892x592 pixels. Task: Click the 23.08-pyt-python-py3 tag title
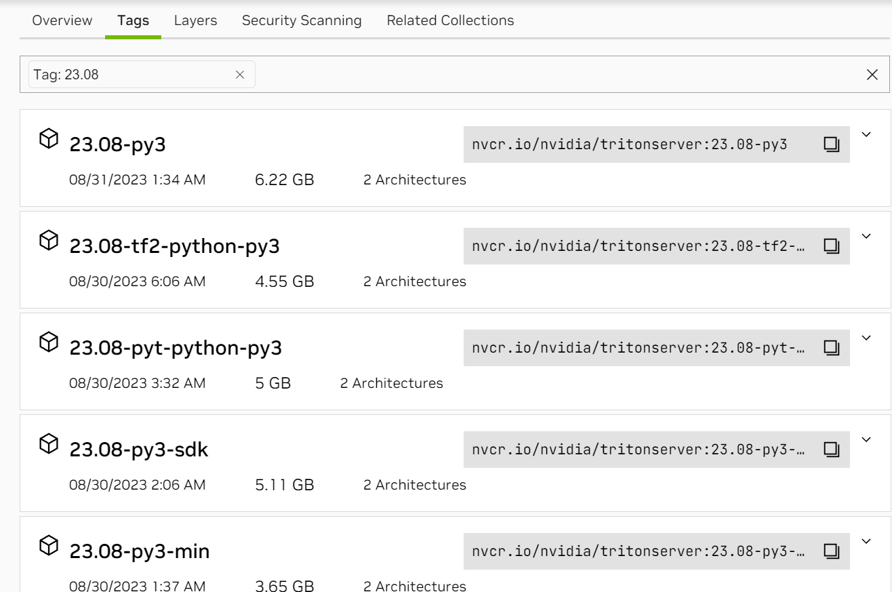[176, 349]
